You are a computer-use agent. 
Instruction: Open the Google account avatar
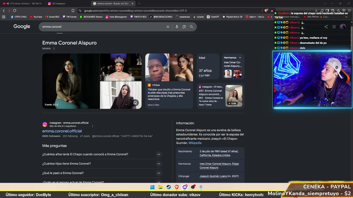343,27
